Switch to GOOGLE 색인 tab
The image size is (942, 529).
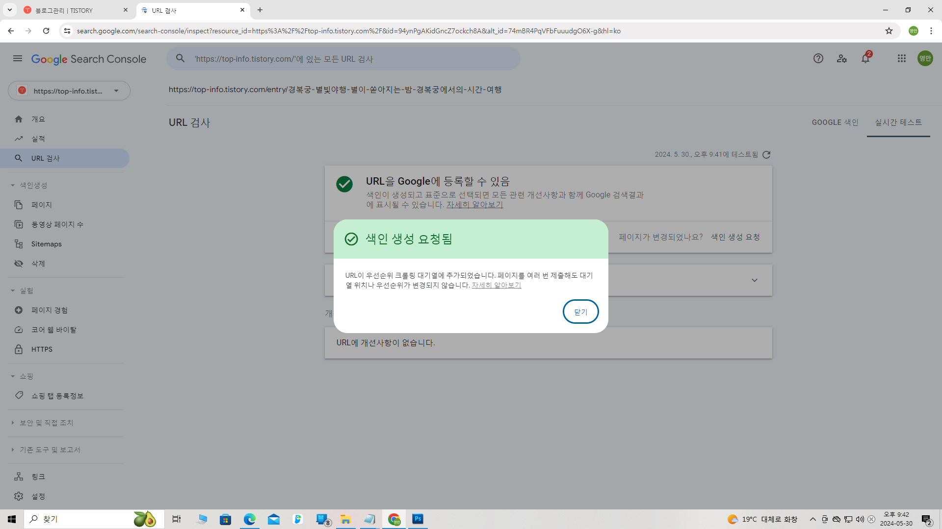(835, 122)
